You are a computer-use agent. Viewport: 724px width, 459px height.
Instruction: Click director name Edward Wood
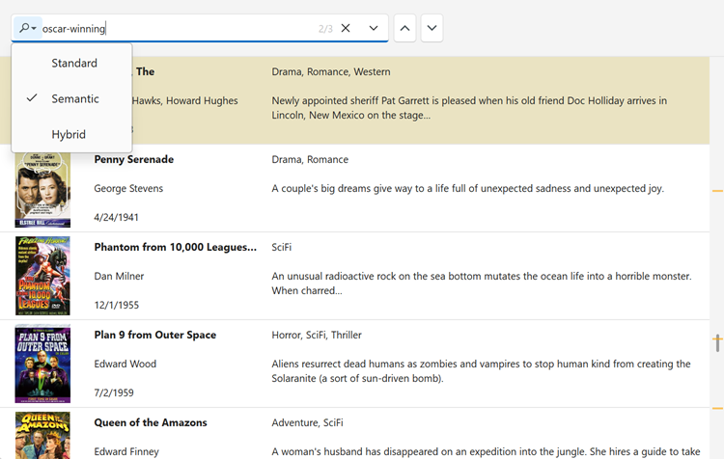[125, 364]
